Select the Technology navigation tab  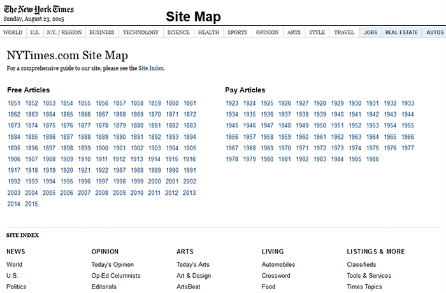click(x=141, y=32)
